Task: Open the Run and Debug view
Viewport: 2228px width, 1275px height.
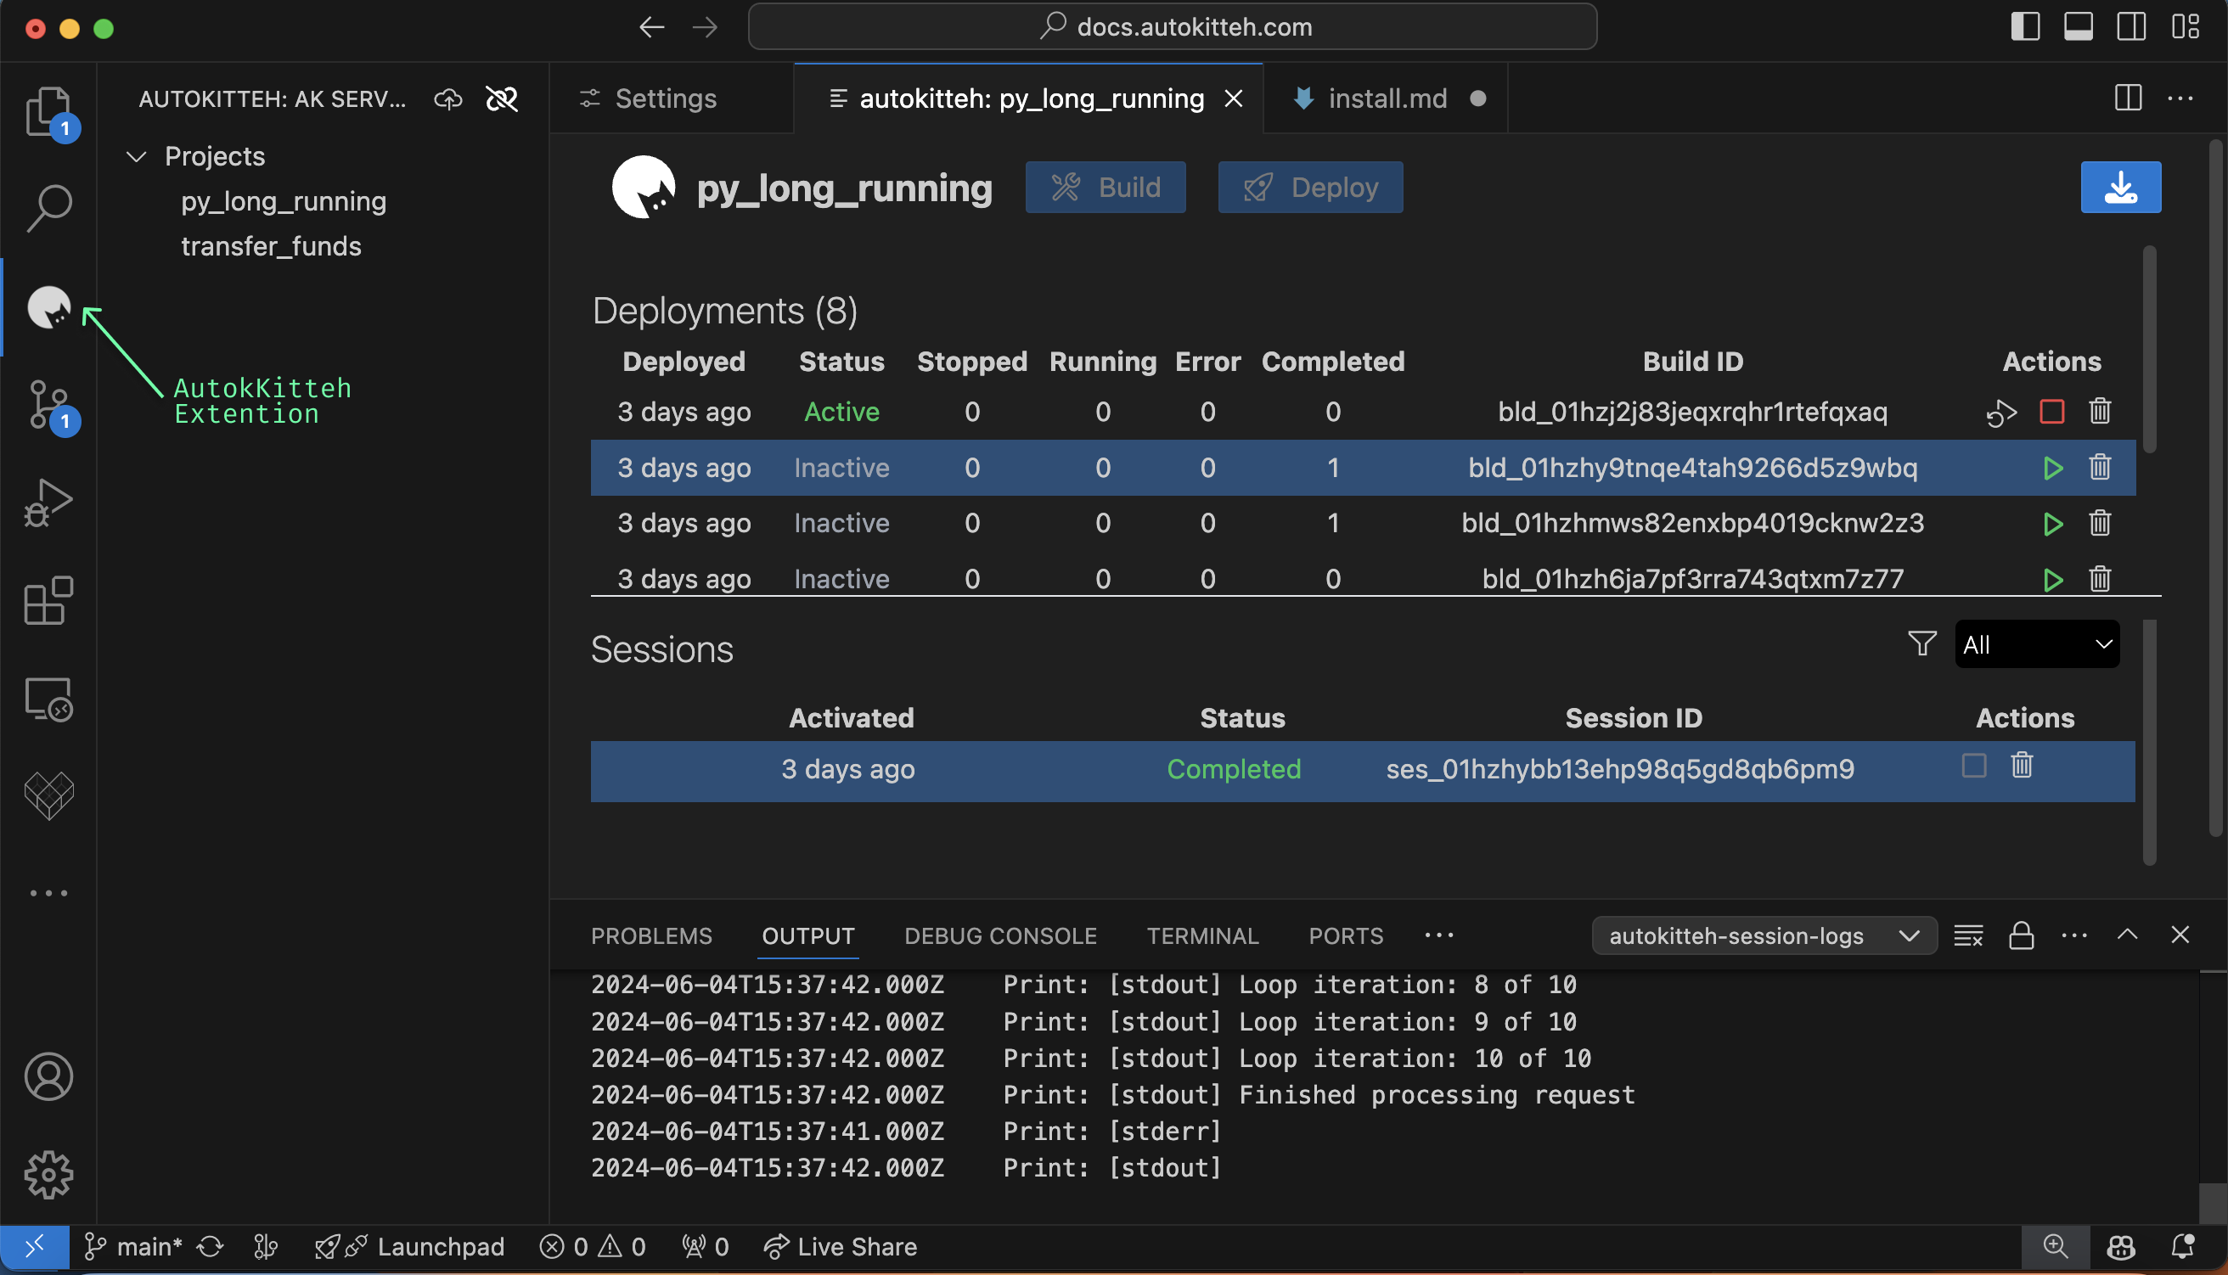Action: click(49, 503)
